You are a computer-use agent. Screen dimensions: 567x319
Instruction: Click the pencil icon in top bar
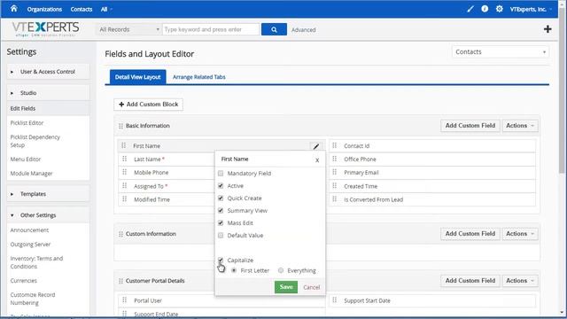470,9
